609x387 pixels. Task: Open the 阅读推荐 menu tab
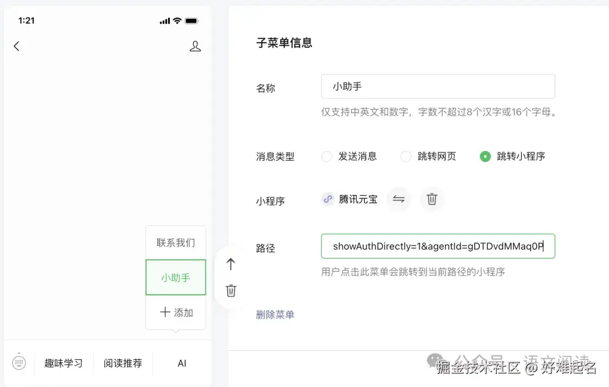(x=122, y=363)
